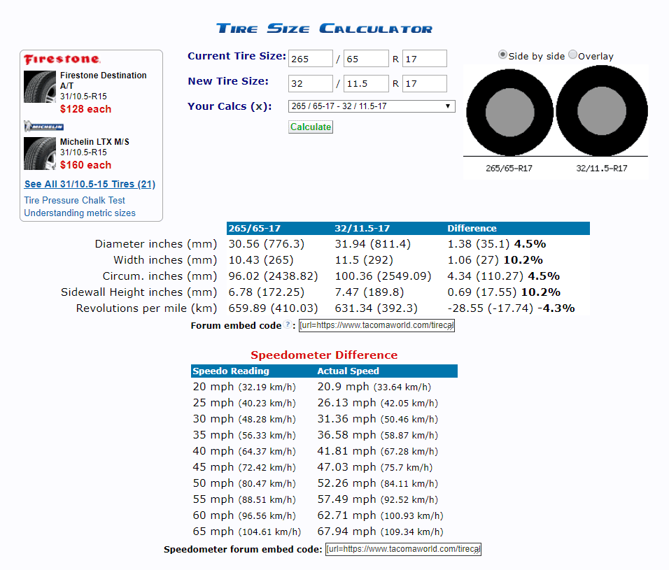Click the 265/65-17 table column header
The height and width of the screenshot is (570, 669).
coord(255,229)
